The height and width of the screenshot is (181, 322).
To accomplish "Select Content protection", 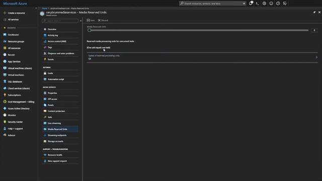I will [x=60, y=111].
